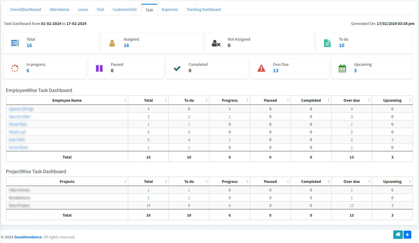The width and height of the screenshot is (419, 243).
Task: Click the Not Assigned person icon
Action: (216, 43)
